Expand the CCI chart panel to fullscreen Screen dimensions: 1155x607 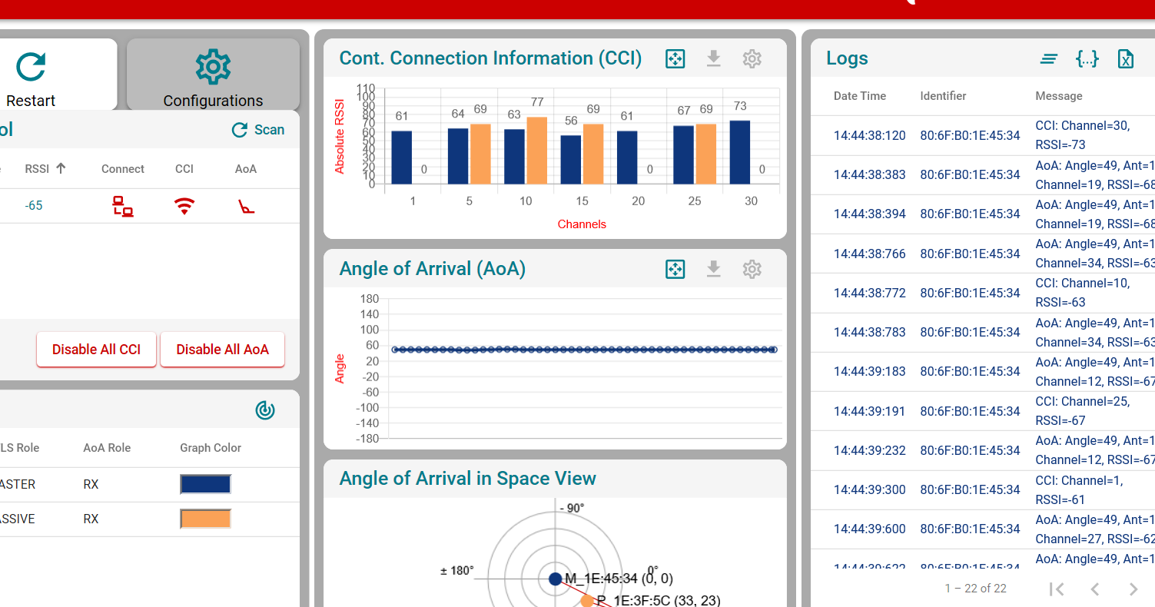675,58
